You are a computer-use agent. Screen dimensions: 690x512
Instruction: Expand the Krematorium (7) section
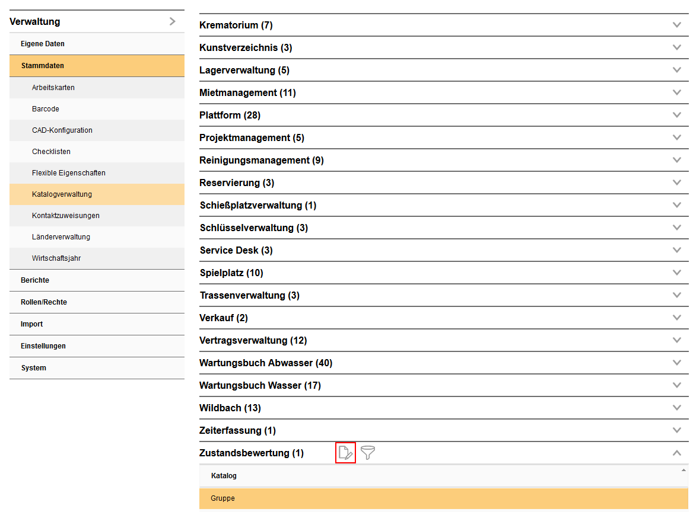coord(676,25)
